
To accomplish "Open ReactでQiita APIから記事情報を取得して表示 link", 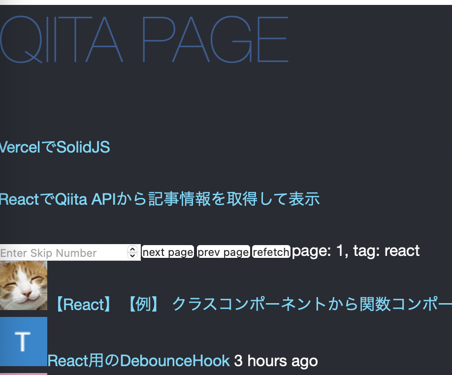I will coord(160,199).
